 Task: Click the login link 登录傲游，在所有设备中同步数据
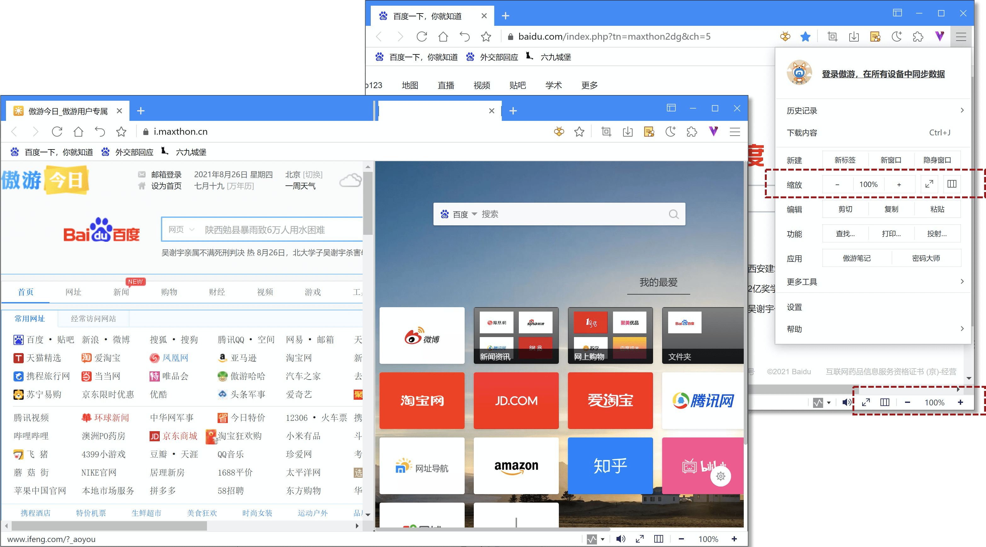coord(883,74)
